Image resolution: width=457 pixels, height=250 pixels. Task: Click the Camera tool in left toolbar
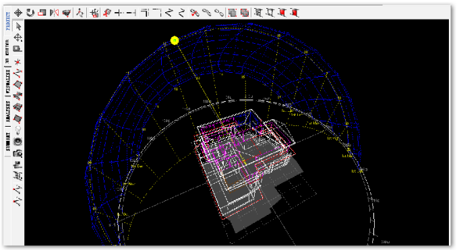click(x=18, y=153)
